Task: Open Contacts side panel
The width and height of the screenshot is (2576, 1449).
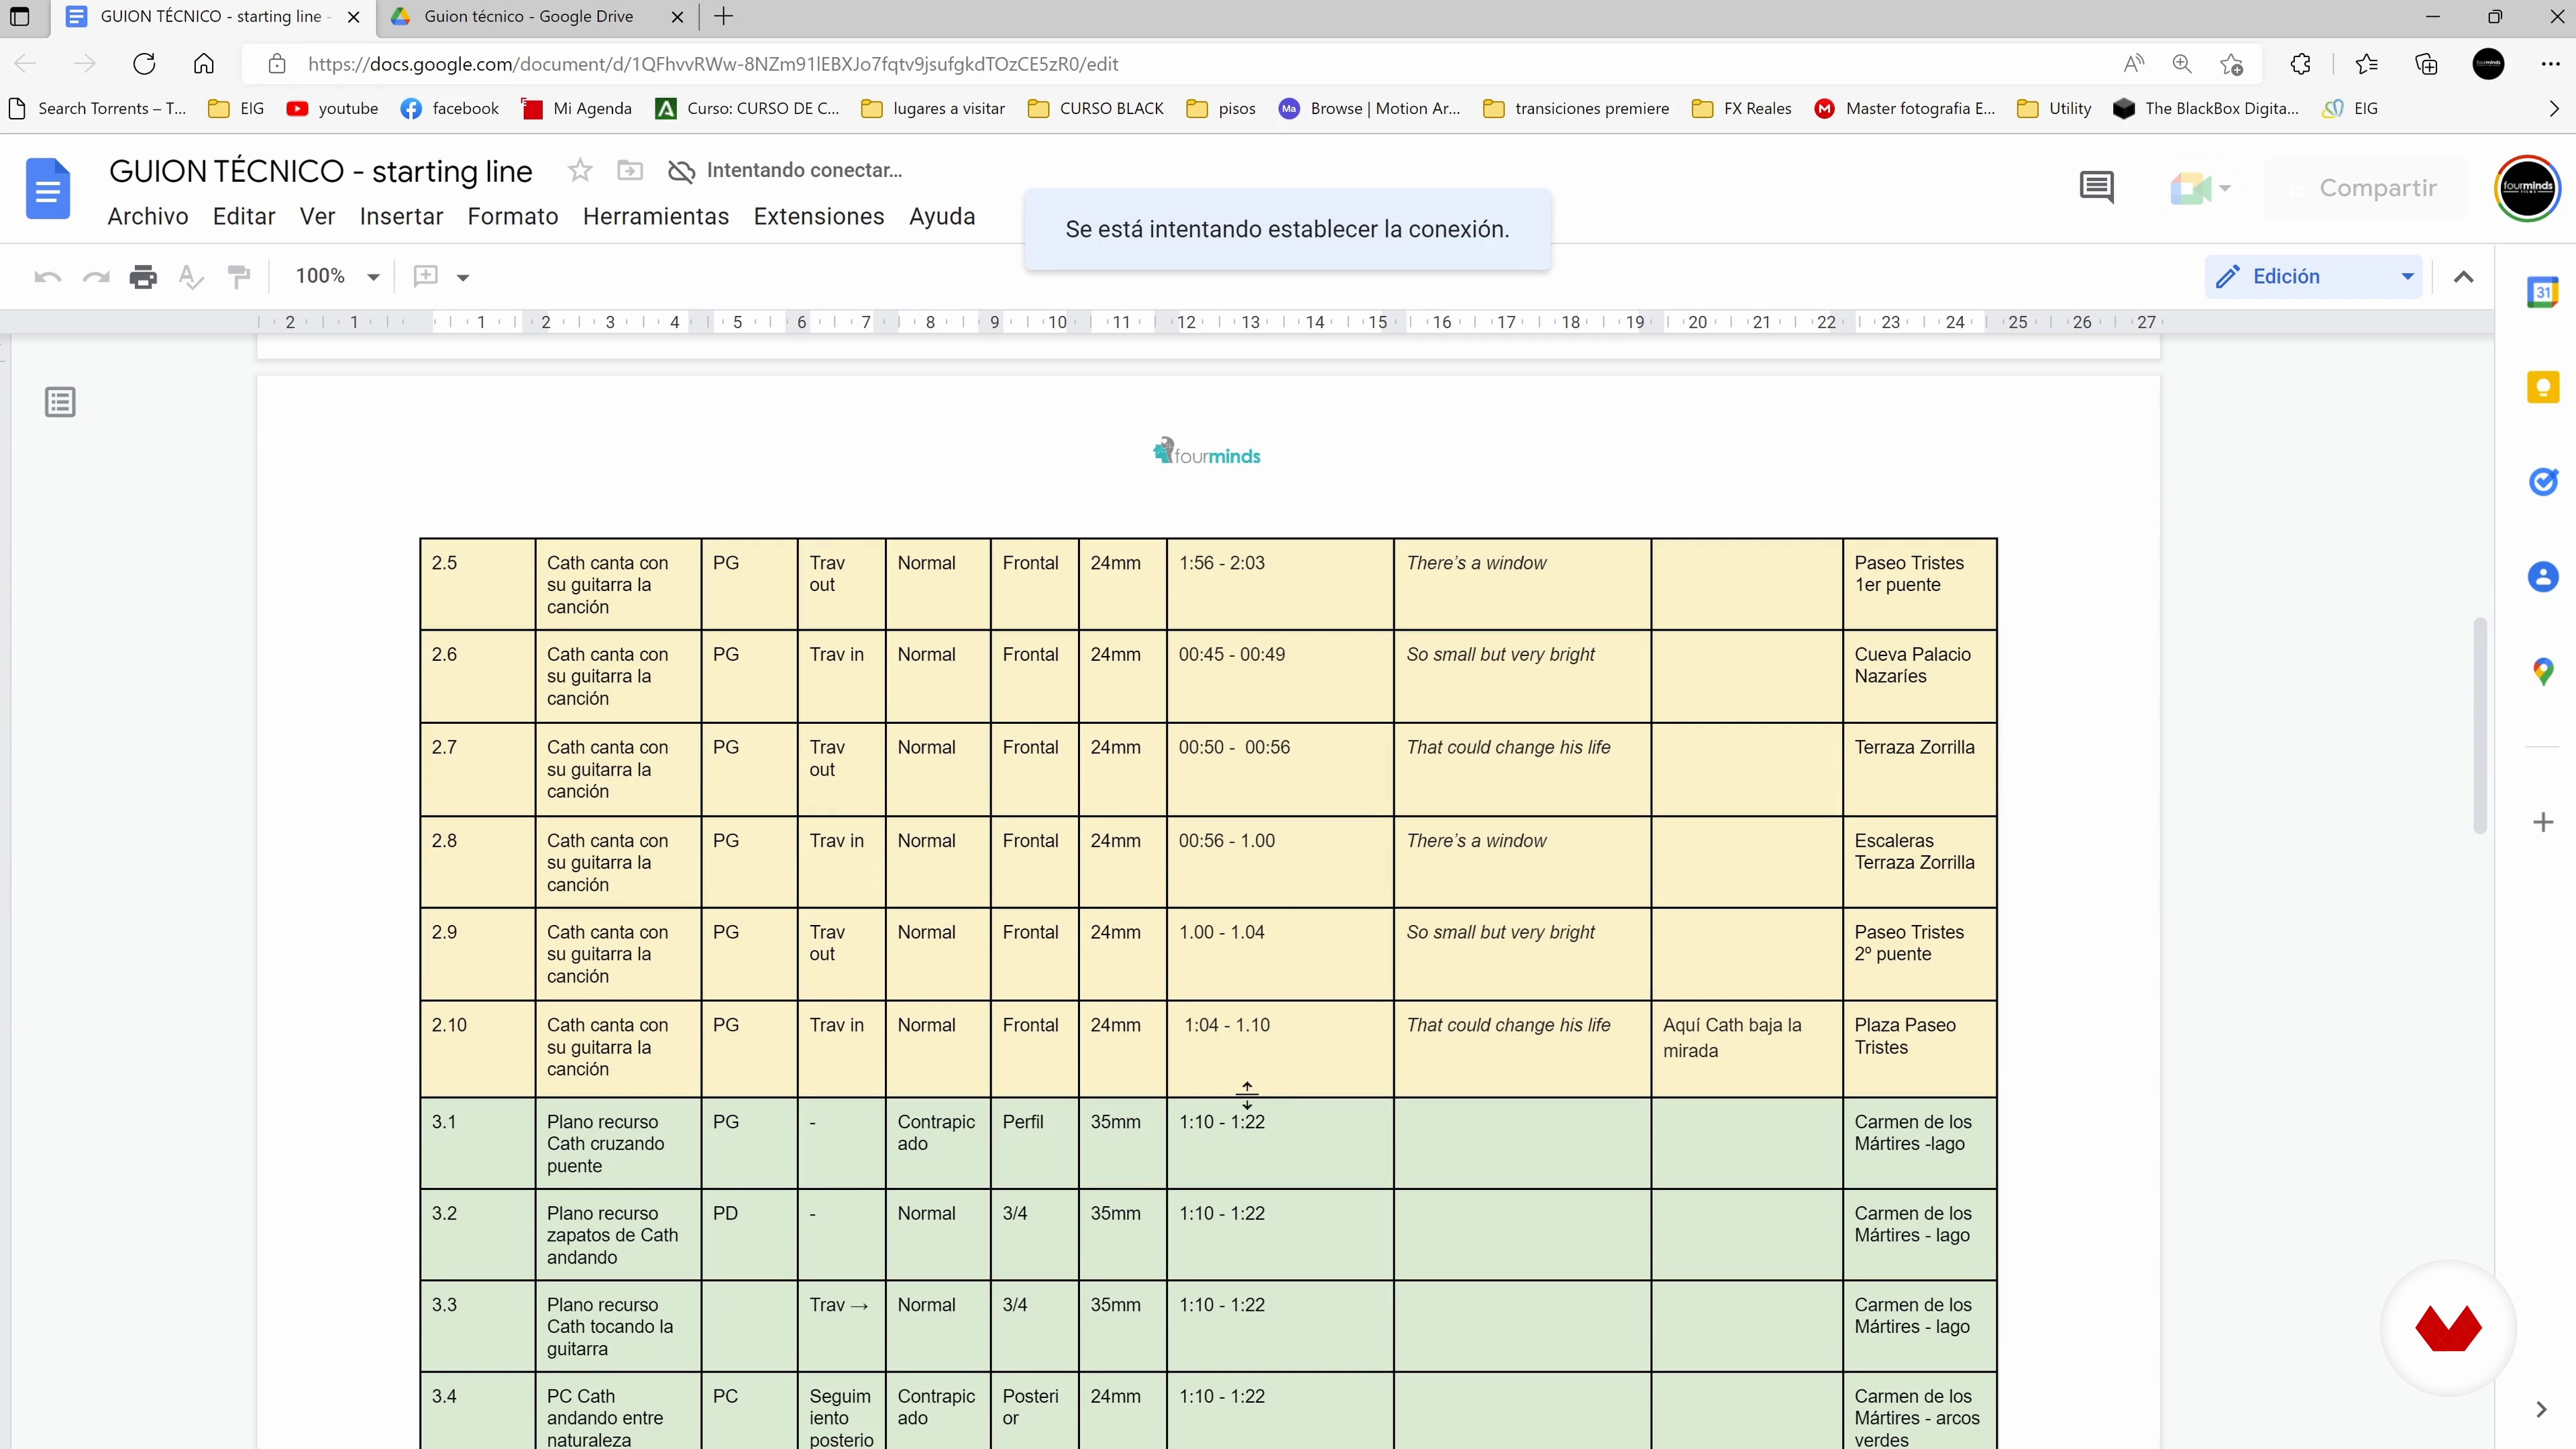Action: (x=2543, y=576)
